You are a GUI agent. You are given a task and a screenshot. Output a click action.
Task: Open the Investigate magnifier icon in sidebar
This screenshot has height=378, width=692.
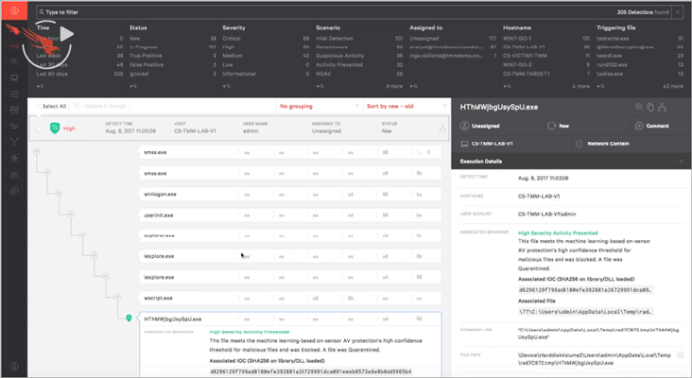(14, 61)
